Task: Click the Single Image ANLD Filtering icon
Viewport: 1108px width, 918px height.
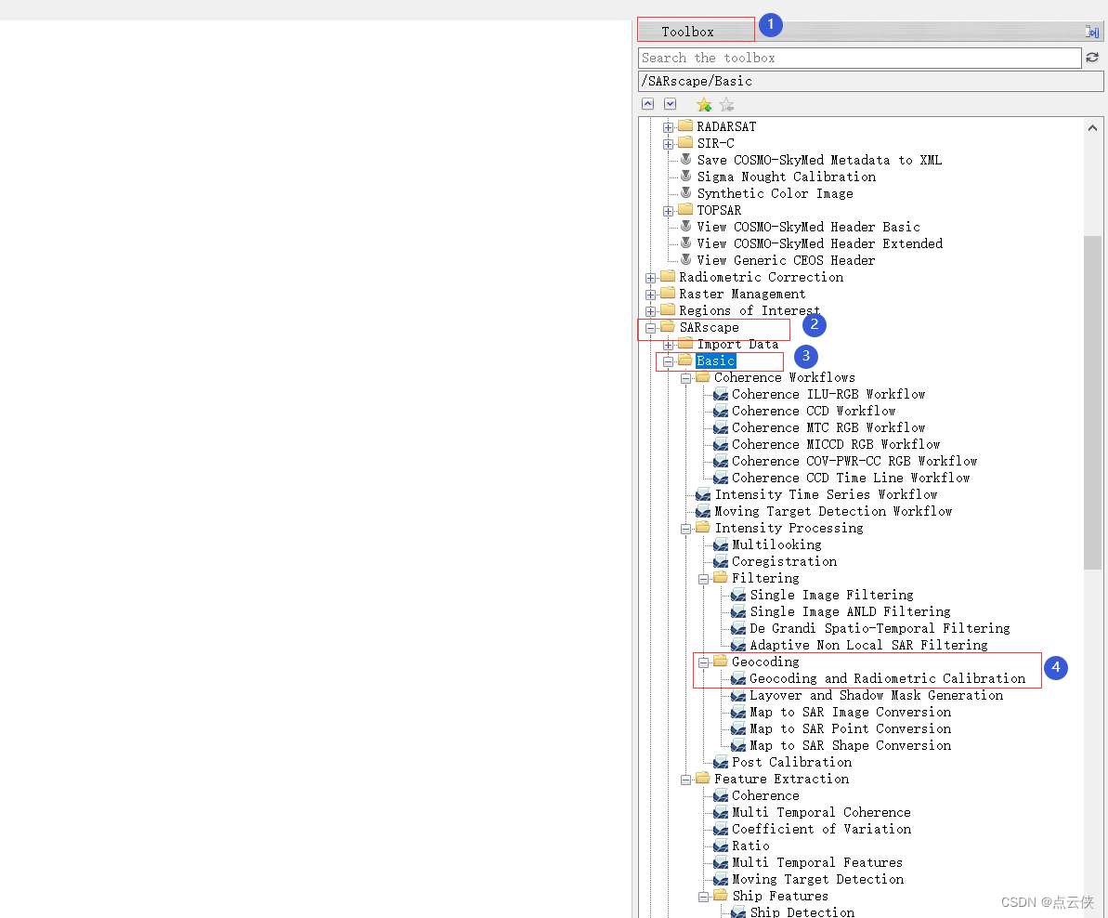Action: 738,612
